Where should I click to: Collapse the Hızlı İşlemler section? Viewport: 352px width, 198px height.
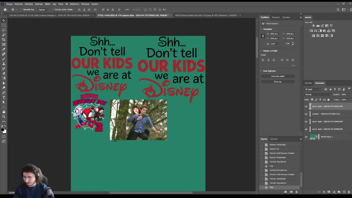click(x=261, y=71)
